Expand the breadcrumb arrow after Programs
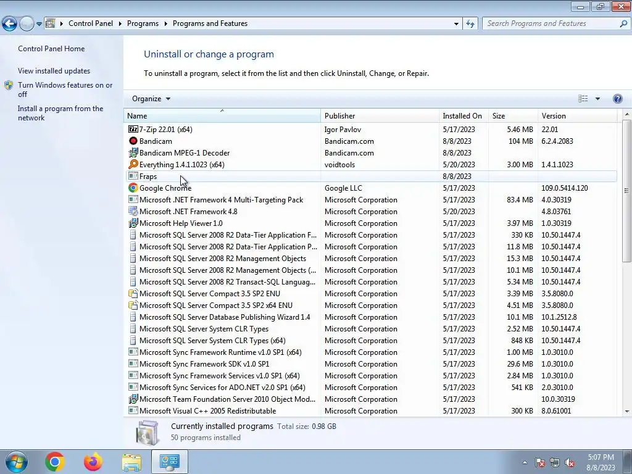 click(165, 24)
